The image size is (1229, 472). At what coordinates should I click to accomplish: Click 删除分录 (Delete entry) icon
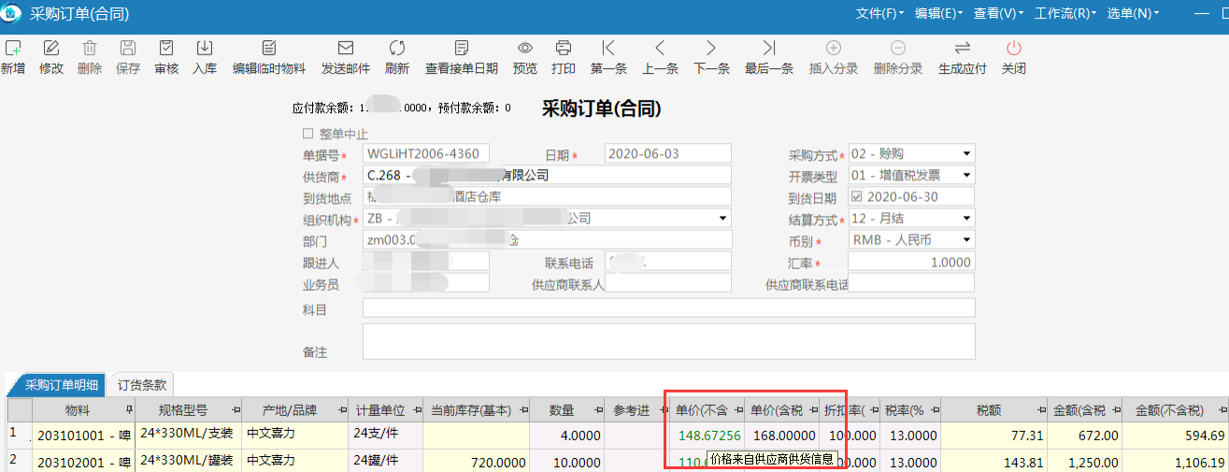tap(897, 48)
